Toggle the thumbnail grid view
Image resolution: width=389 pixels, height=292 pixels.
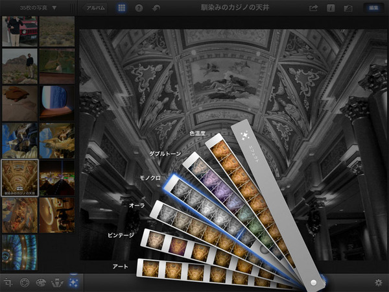pos(122,8)
